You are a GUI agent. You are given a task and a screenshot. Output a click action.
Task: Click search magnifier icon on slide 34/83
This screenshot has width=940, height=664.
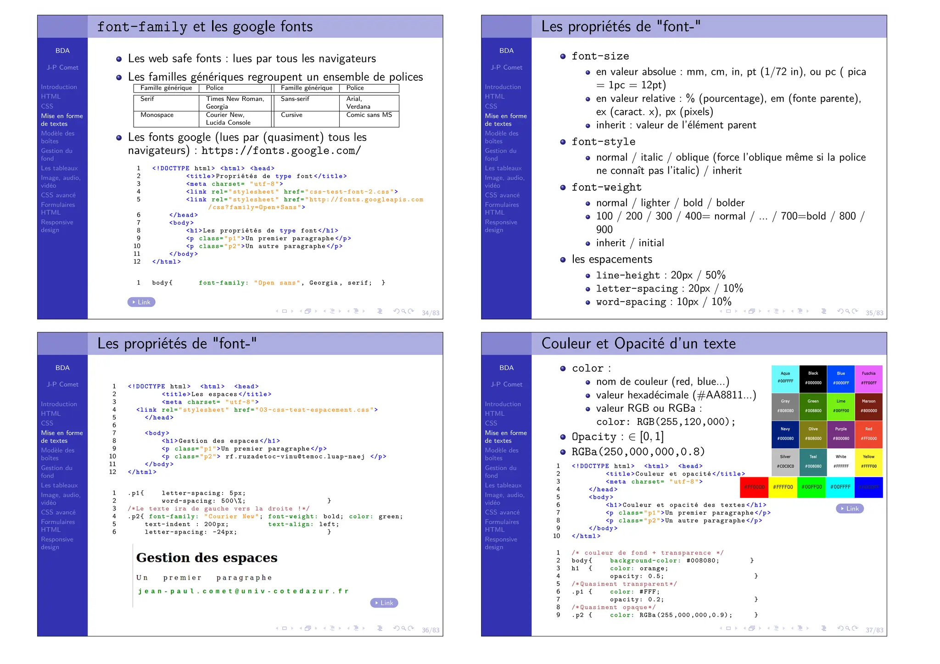[404, 311]
